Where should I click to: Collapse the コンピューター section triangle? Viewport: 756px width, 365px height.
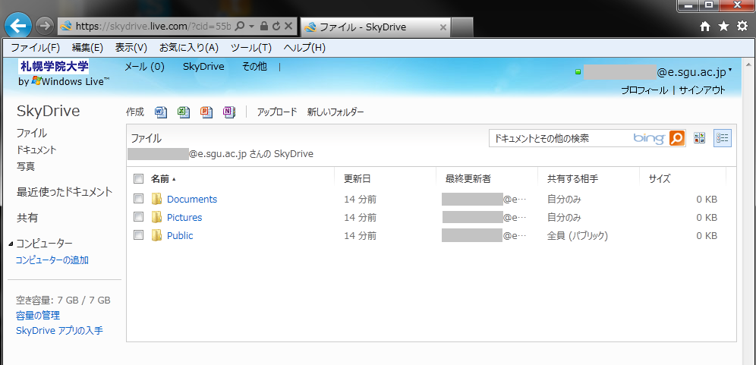11,244
